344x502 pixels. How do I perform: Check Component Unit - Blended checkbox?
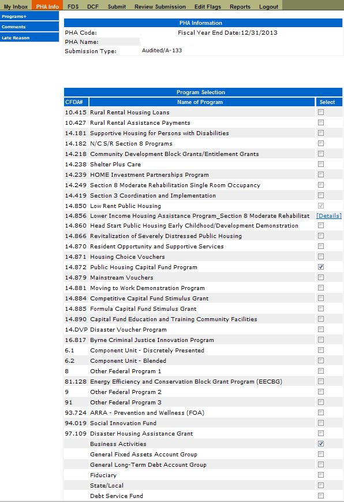(x=321, y=360)
